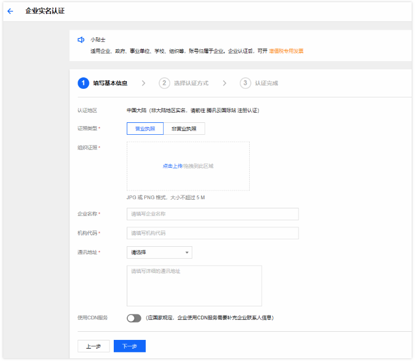The image size is (416, 361).
Task: Click the 认证地区 label
Action: [x=87, y=110]
